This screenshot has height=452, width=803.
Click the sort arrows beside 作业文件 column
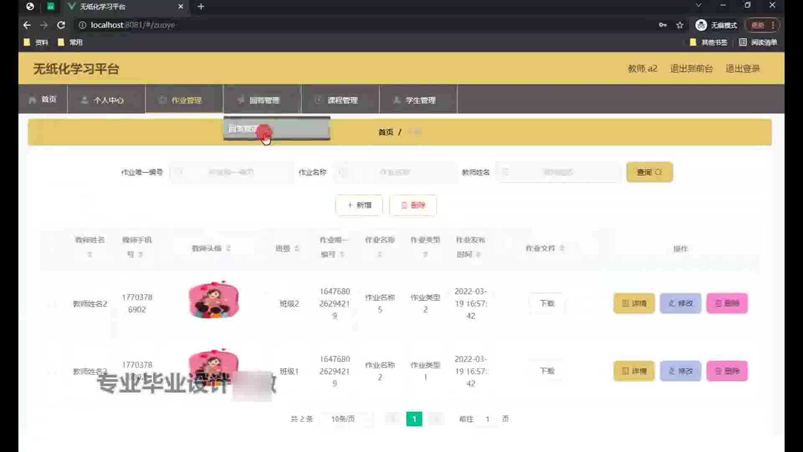point(562,248)
